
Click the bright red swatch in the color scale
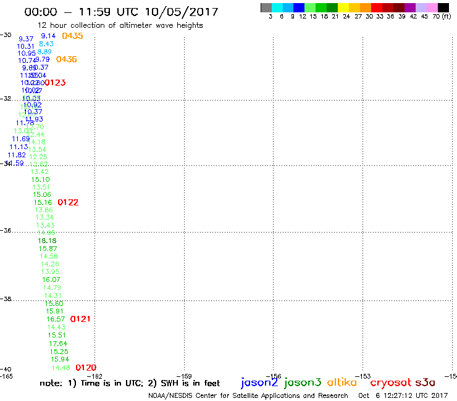(x=377, y=7)
